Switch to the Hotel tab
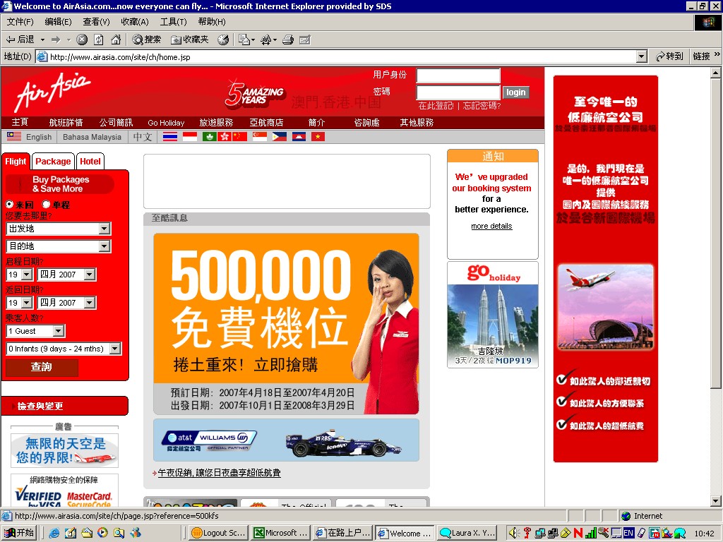723x542 pixels. pyautogui.click(x=90, y=162)
